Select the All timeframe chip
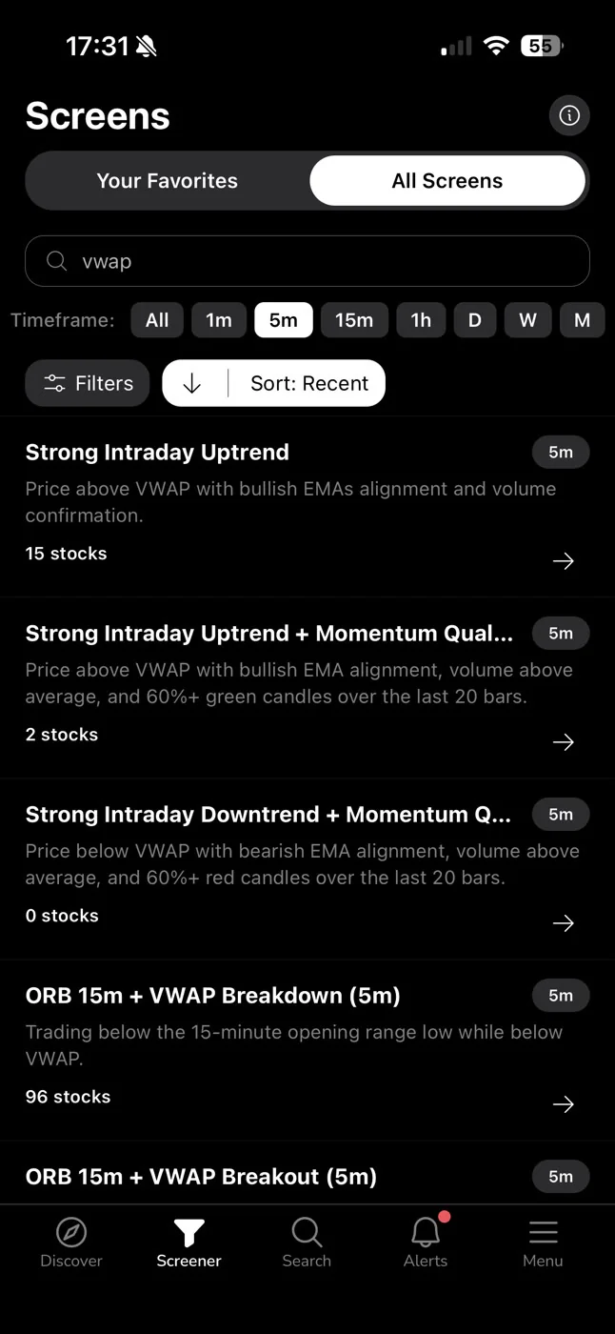This screenshot has height=1334, width=615. 157,320
